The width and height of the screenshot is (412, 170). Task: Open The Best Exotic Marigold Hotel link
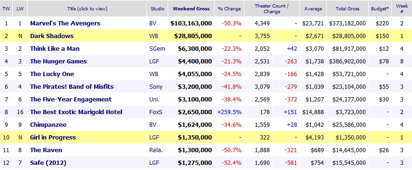pyautogui.click(x=76, y=112)
